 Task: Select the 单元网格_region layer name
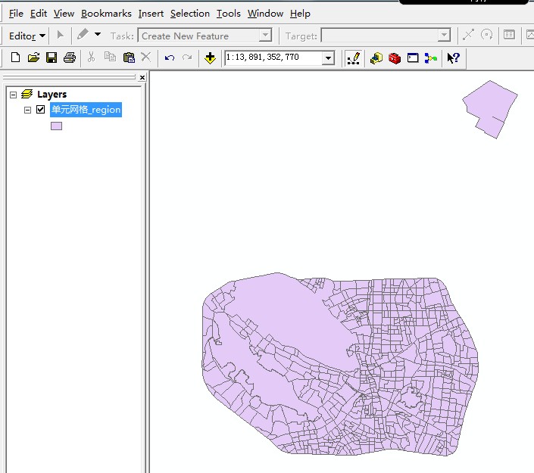click(86, 110)
